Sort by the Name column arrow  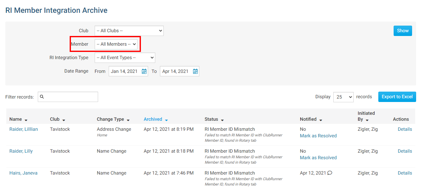(x=26, y=120)
